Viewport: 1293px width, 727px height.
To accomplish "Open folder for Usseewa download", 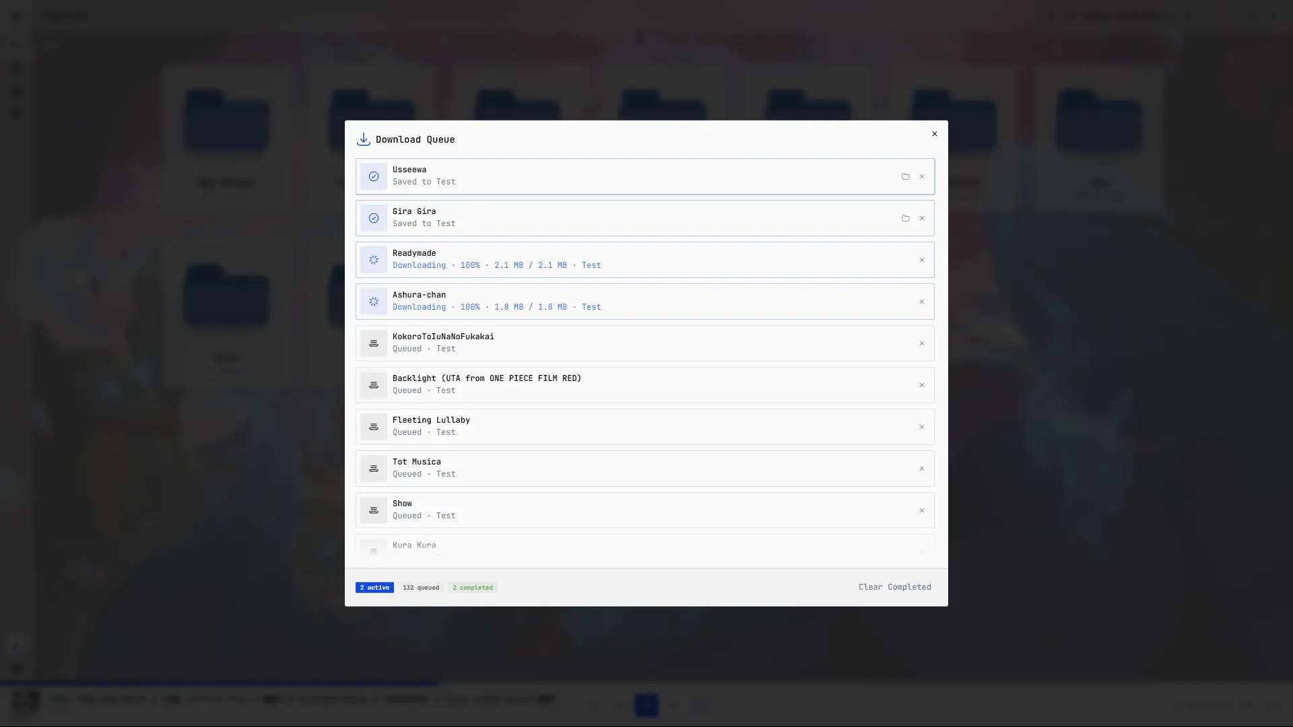I will point(905,176).
